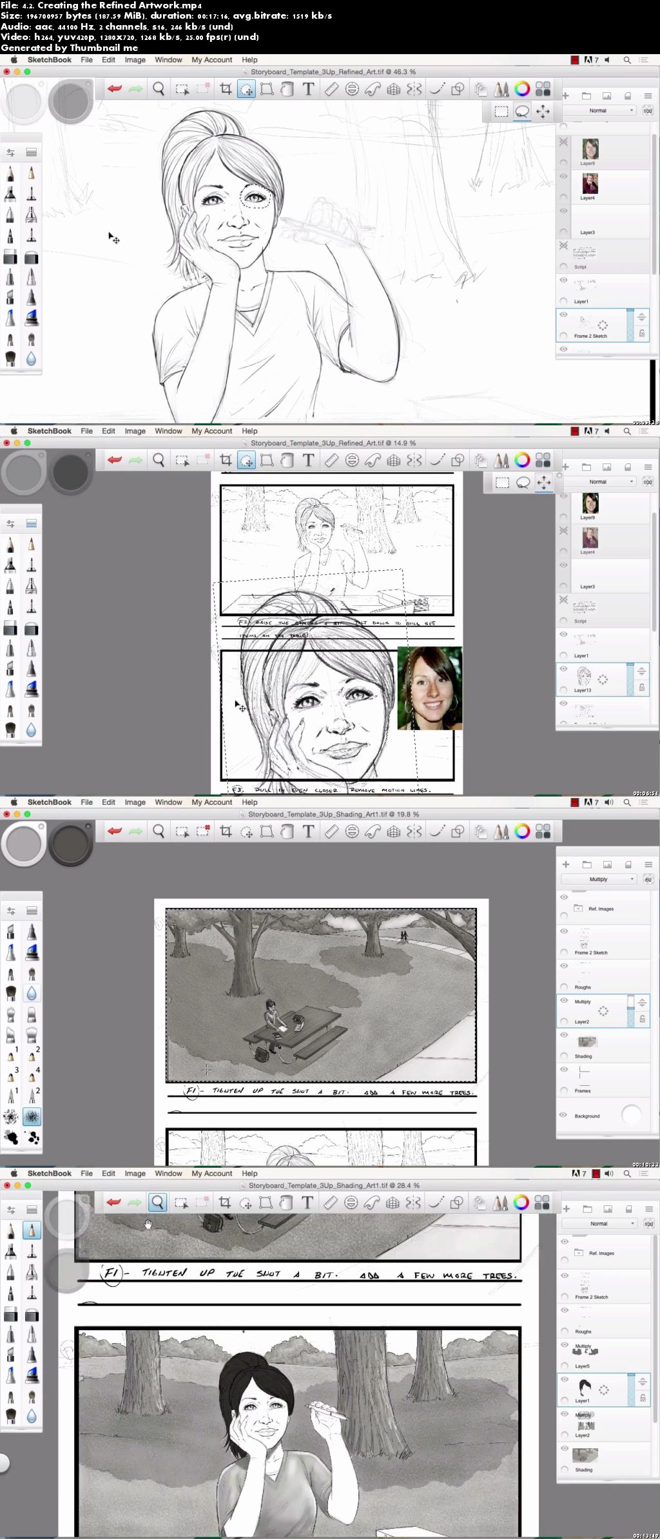This screenshot has width=660, height=1539.
Task: Enable the Ruler guide in the 46.3 % window toolbar
Action: (x=331, y=89)
